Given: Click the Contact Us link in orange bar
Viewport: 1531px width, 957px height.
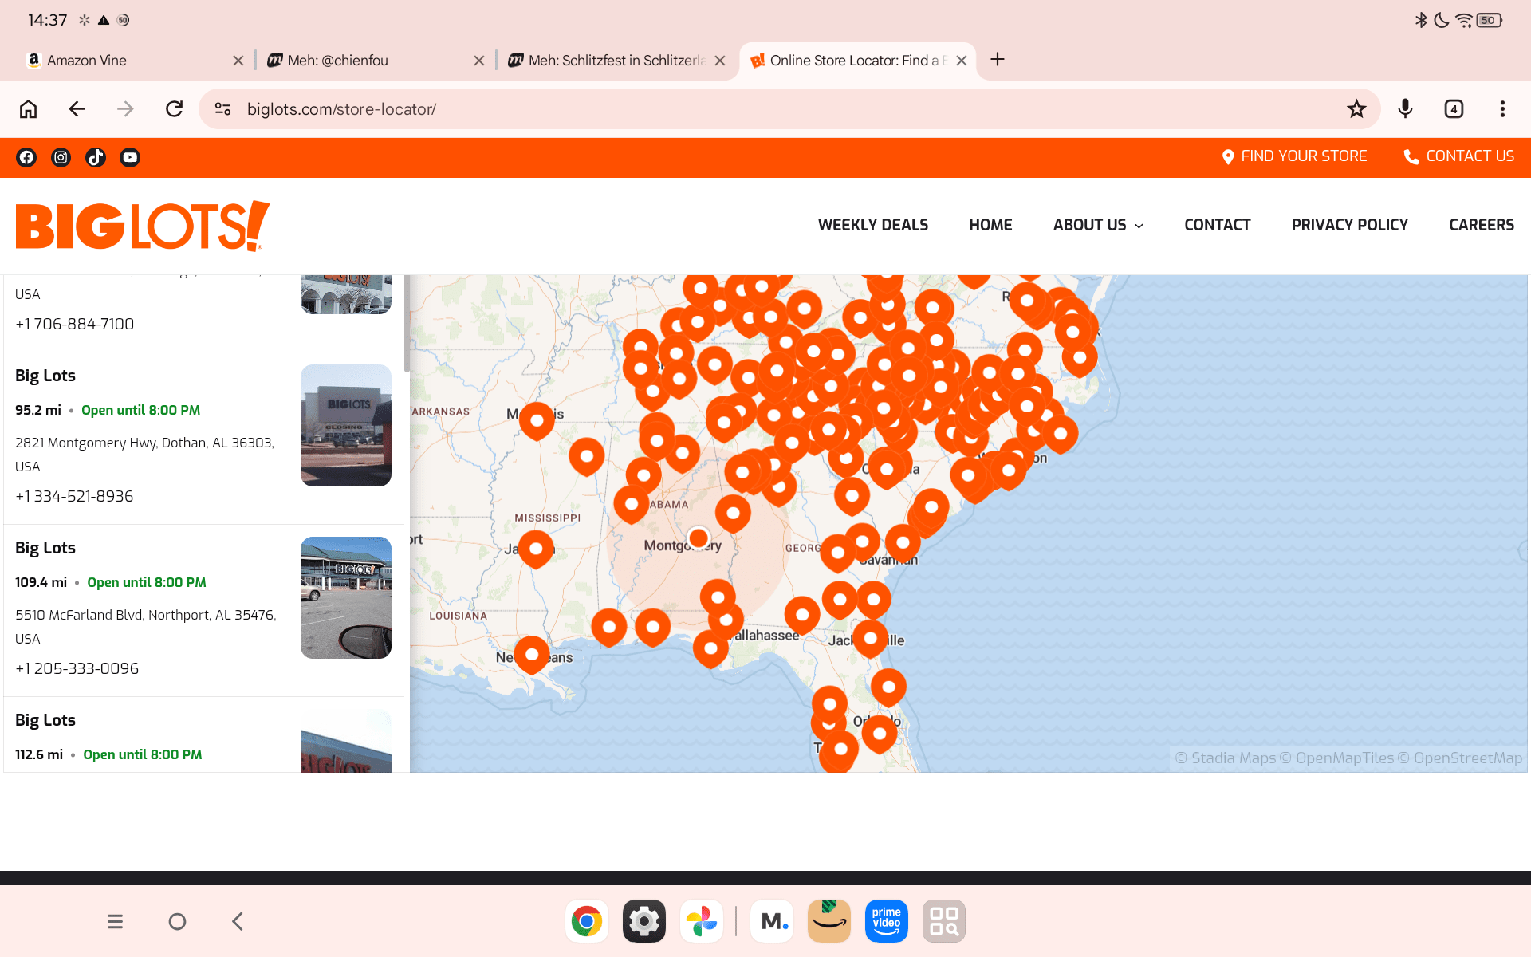Looking at the screenshot, I should point(1458,156).
